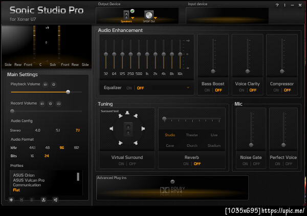Choose the Church reverb preset
Image resolution: width=307 pixels, height=216 pixels.
192,145
